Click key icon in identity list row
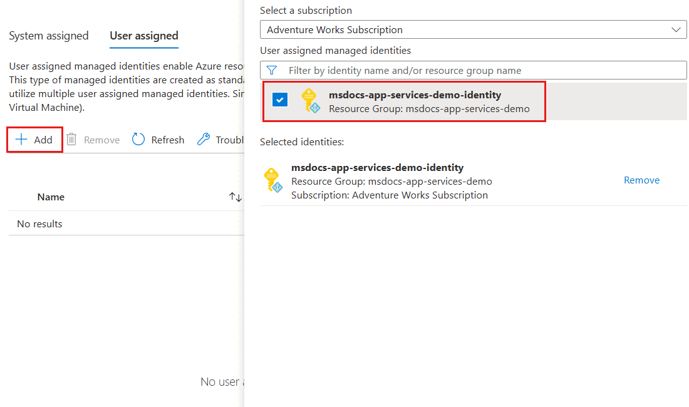Image resolution: width=689 pixels, height=407 pixels. pos(310,101)
